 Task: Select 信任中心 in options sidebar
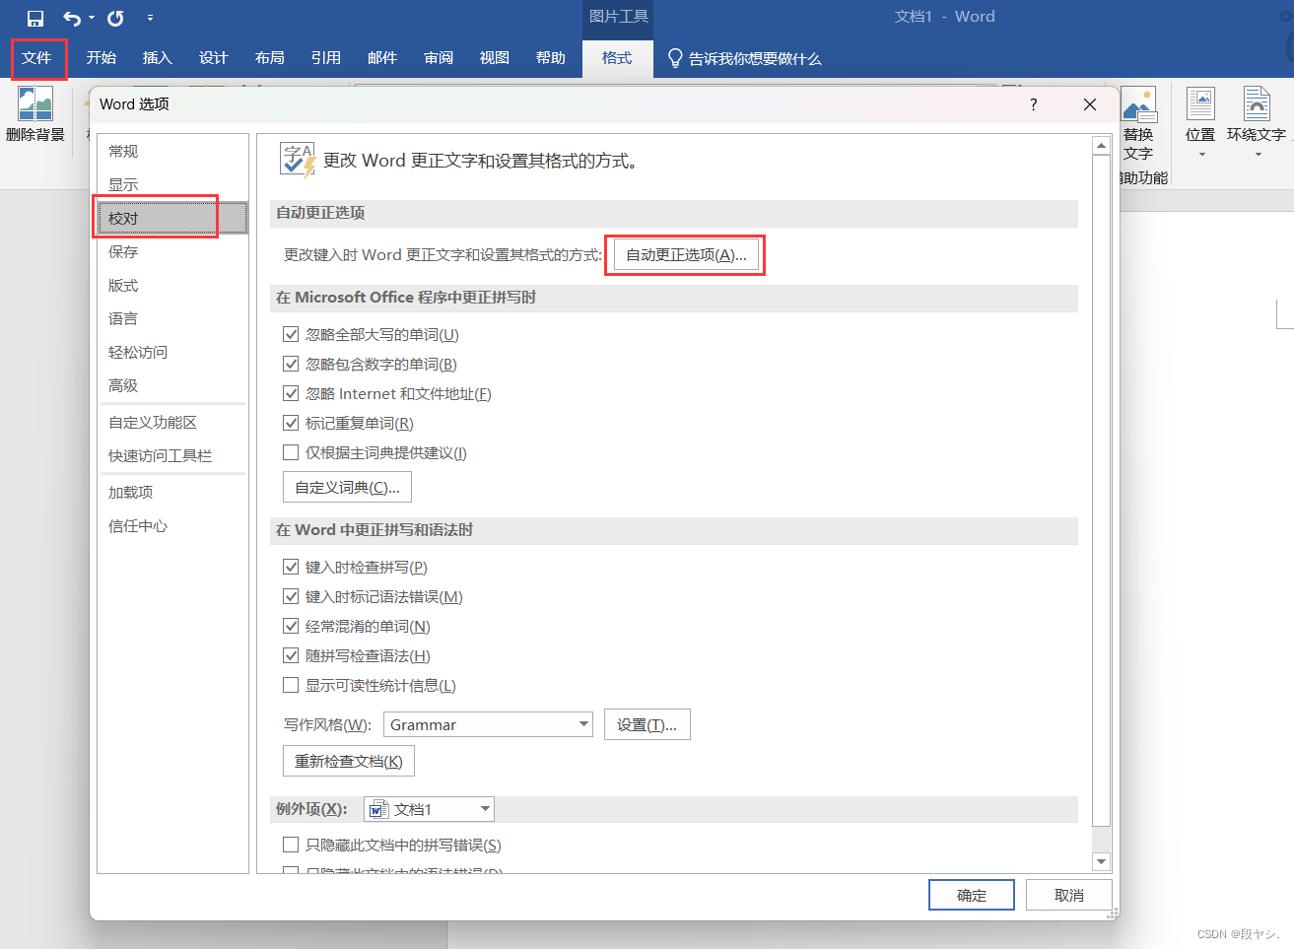click(x=172, y=526)
